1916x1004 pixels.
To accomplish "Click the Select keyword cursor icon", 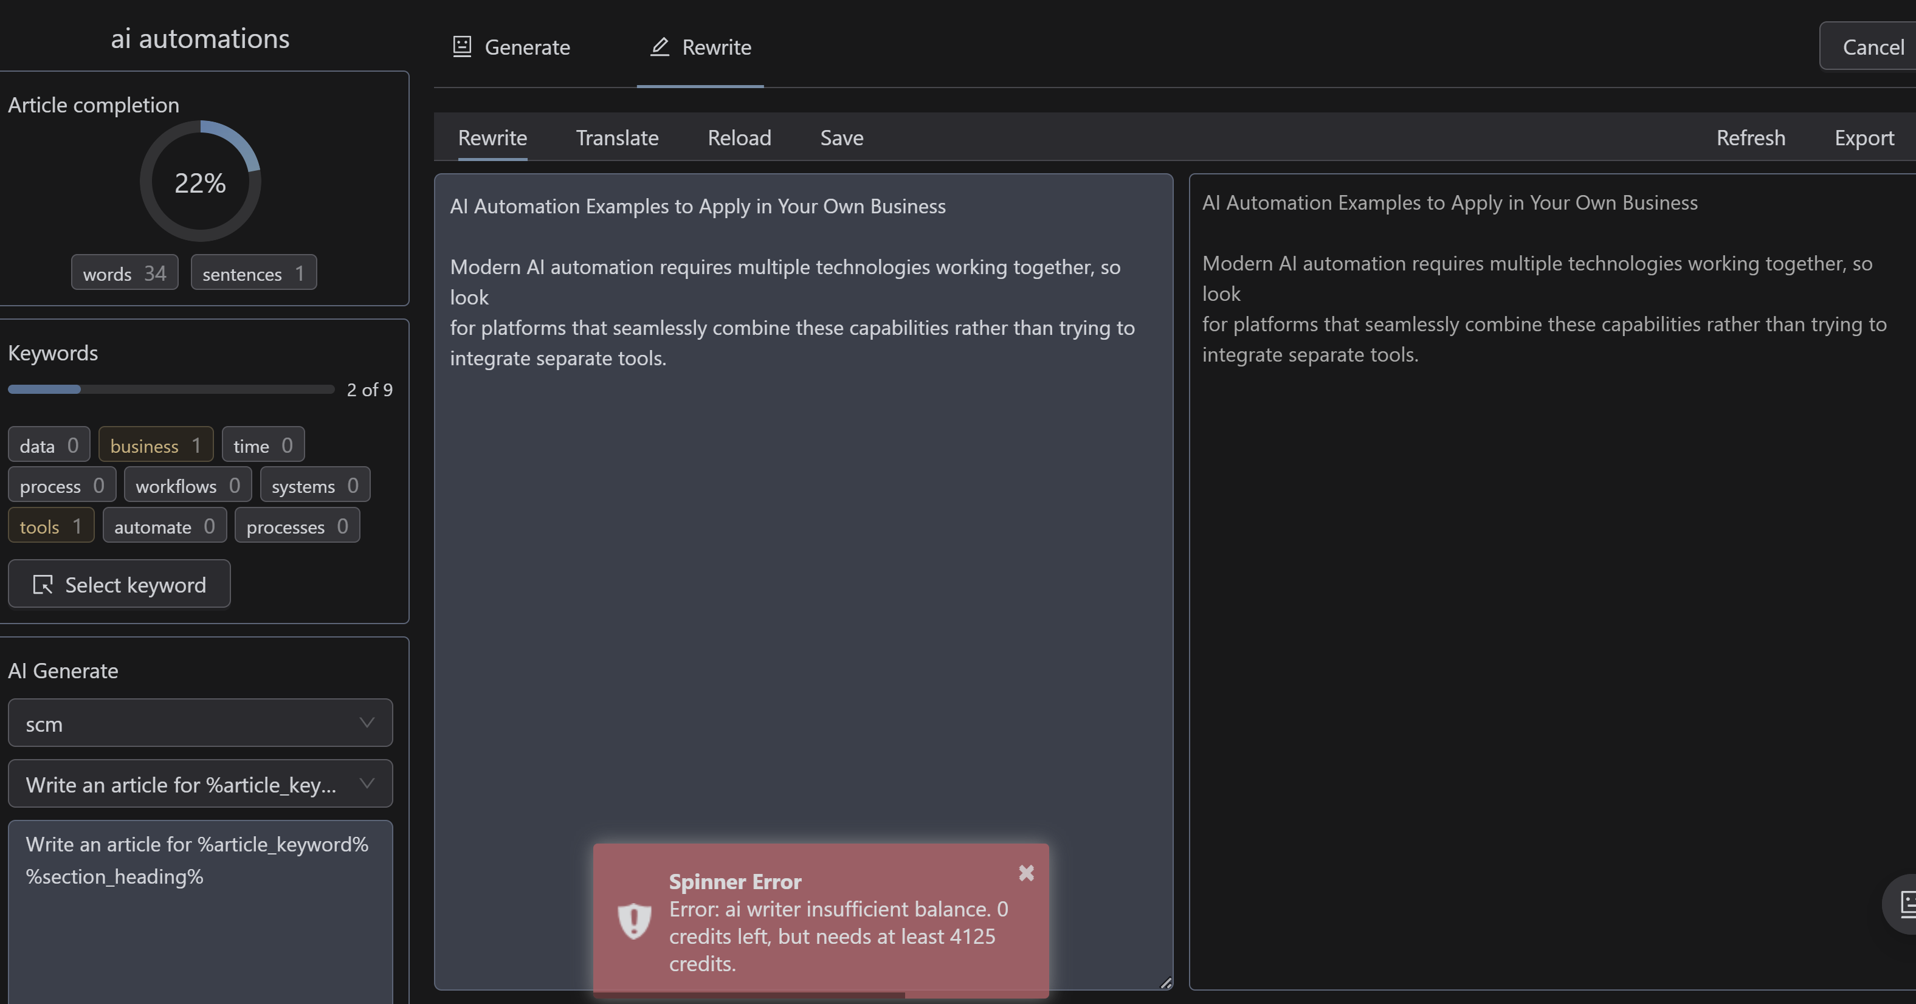I will 43,585.
